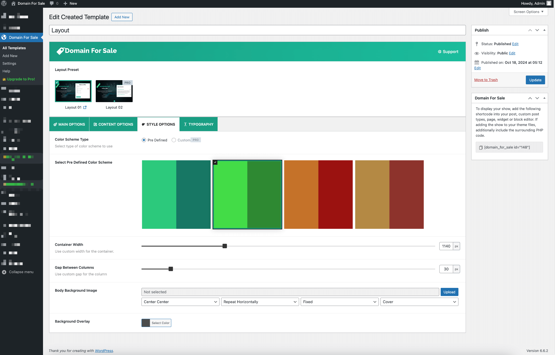
Task: Open the Center Center position dropdown
Action: click(x=180, y=302)
